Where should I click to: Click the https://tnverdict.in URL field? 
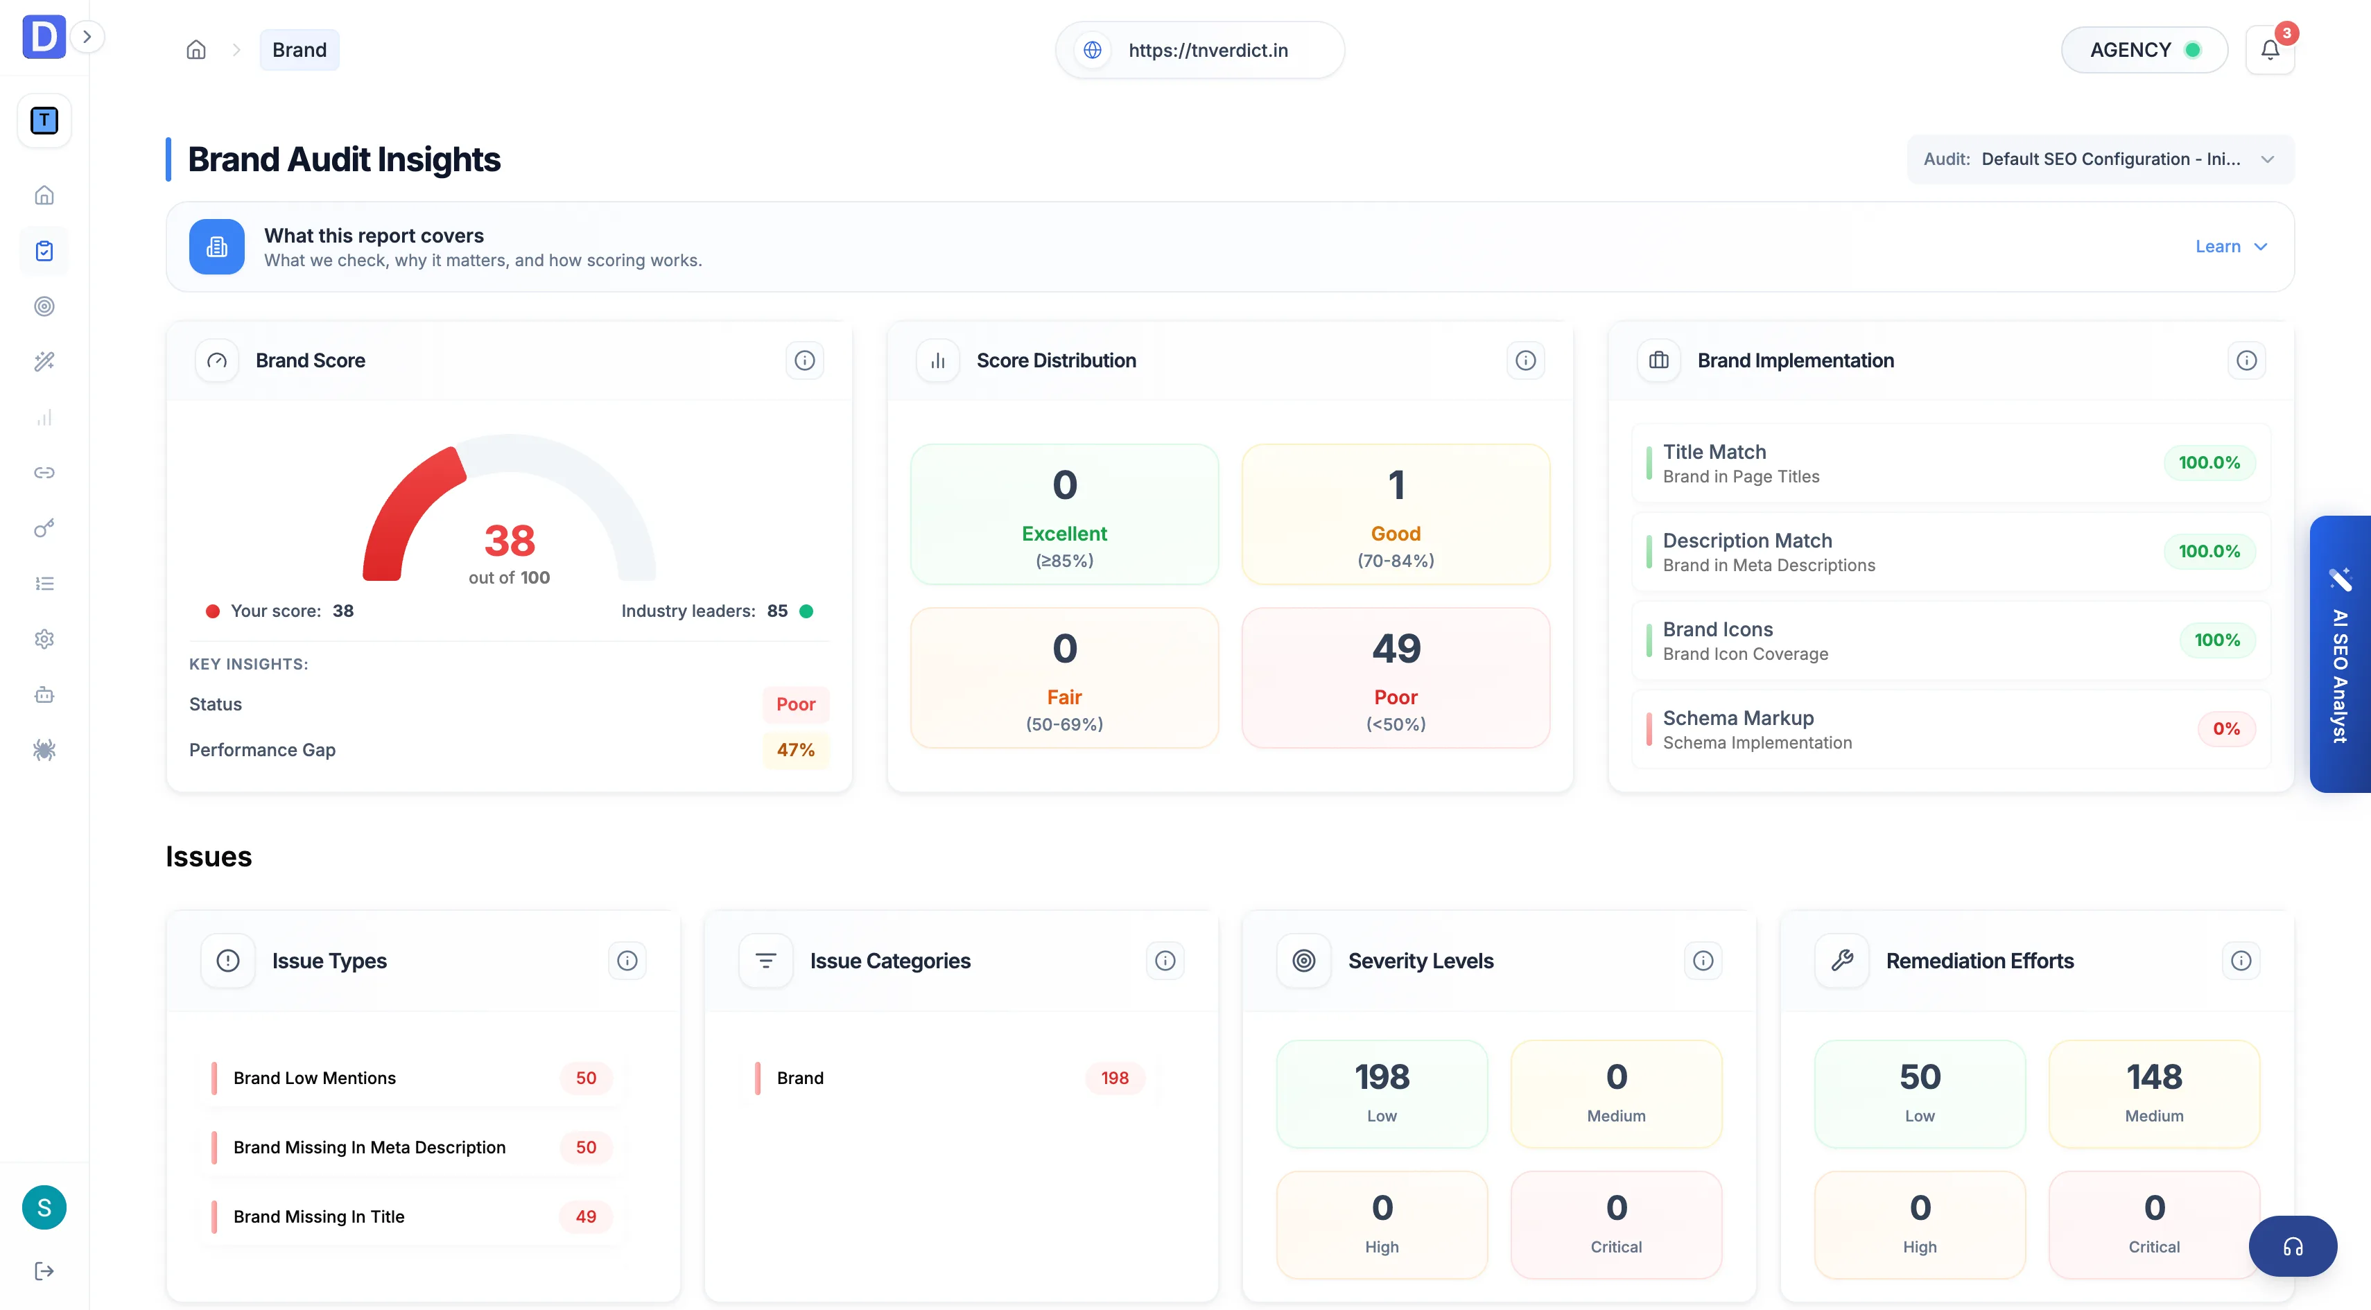click(x=1199, y=50)
